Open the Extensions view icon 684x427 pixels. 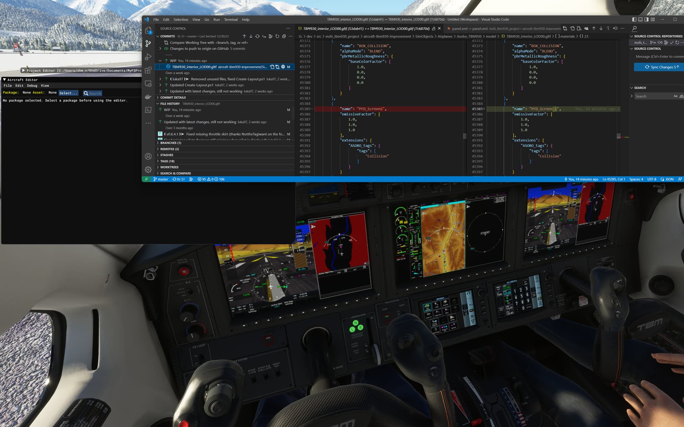[x=148, y=70]
